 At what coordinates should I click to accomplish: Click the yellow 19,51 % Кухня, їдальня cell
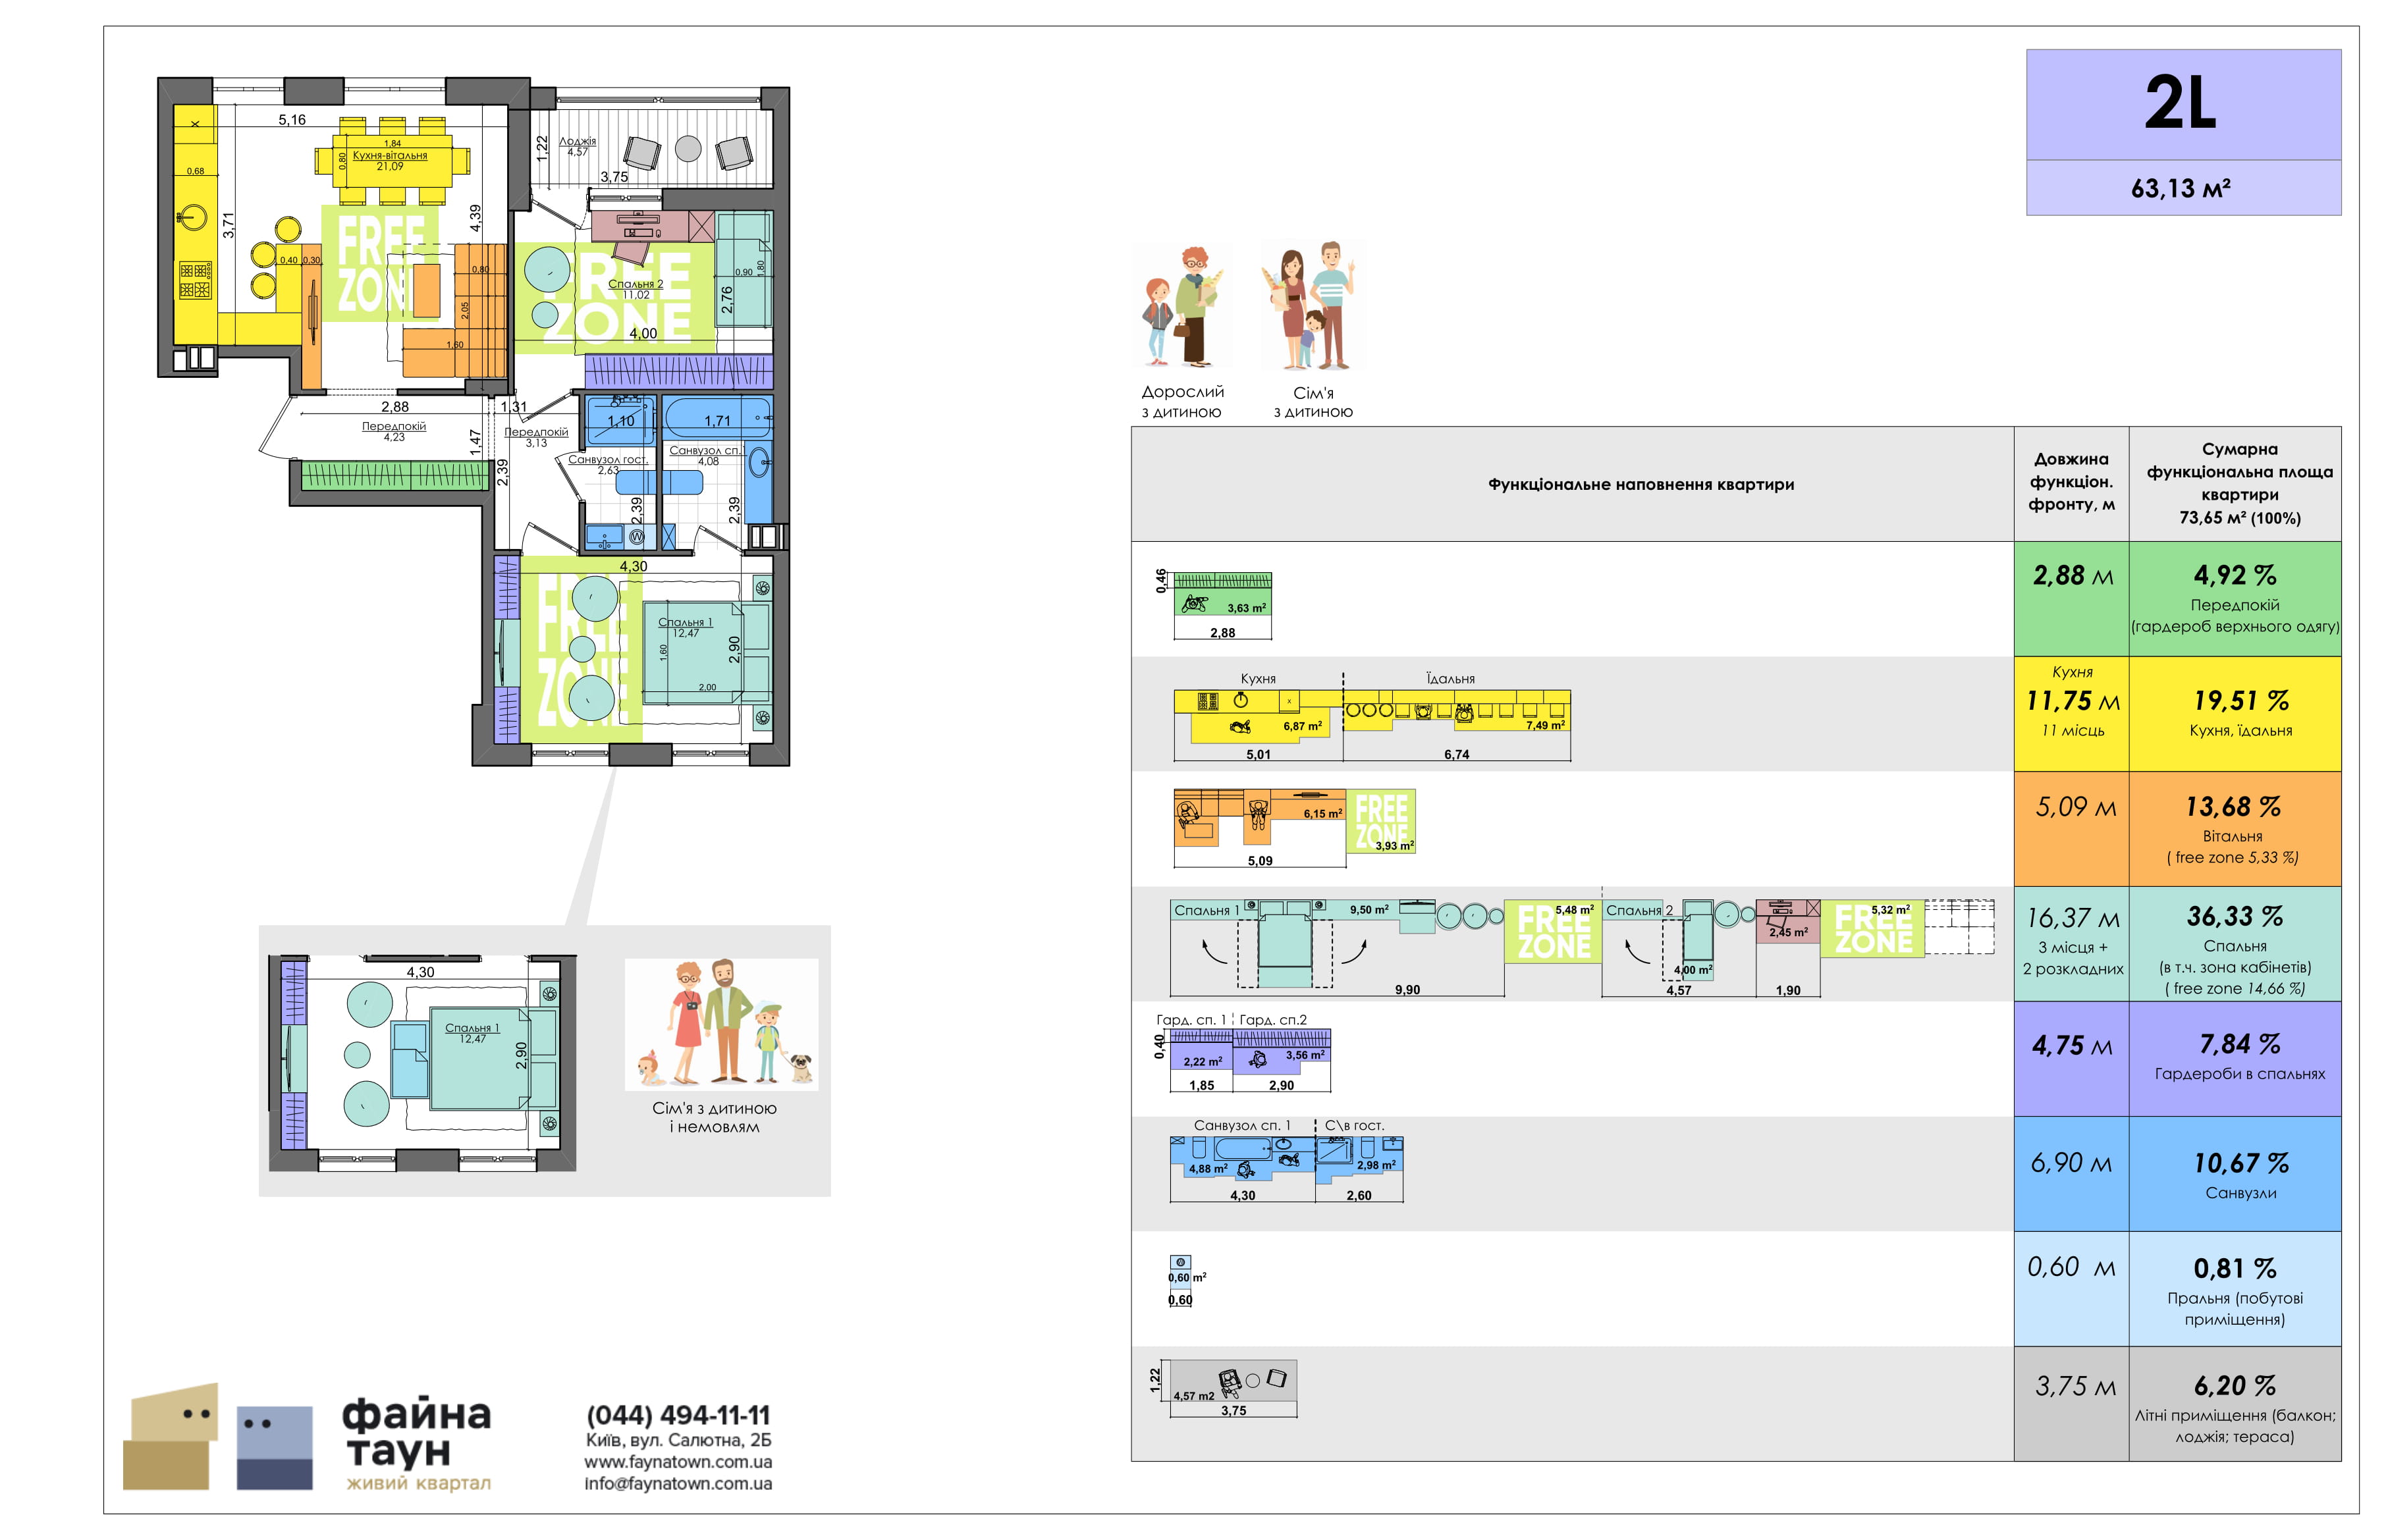2235,714
